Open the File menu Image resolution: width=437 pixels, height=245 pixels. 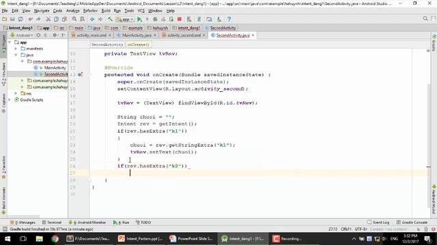click(x=5, y=11)
